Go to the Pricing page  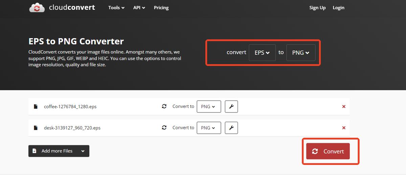pos(161,7)
